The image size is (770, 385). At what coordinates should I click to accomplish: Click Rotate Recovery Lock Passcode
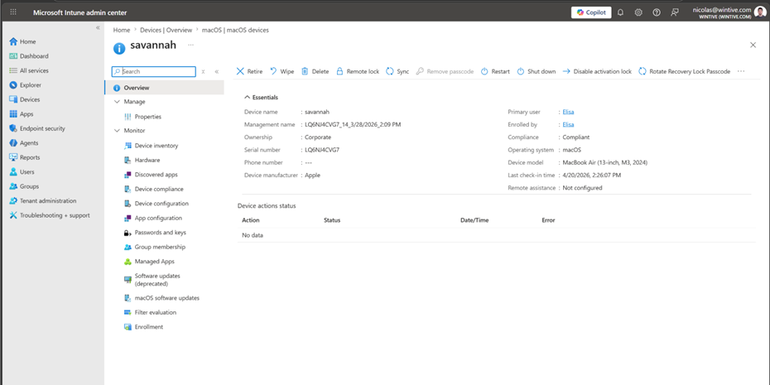[685, 72]
